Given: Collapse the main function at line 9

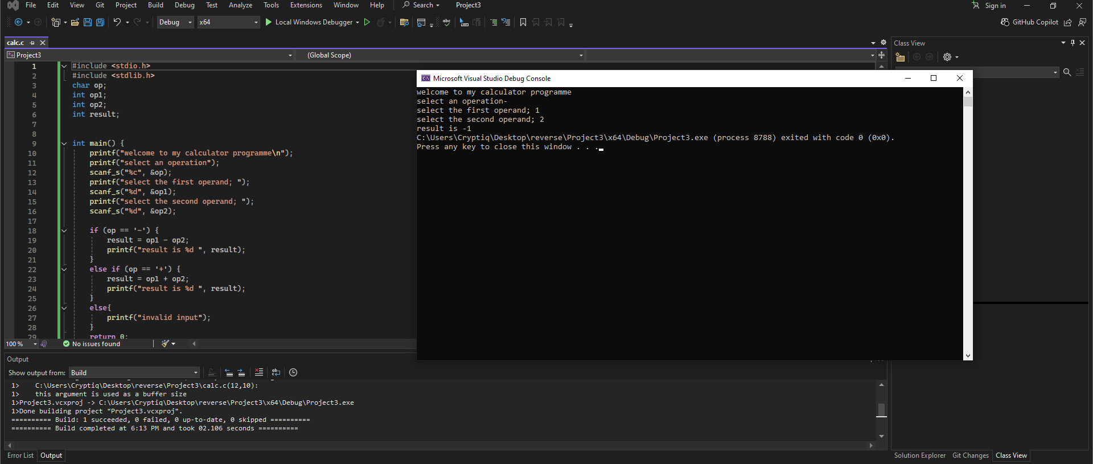Looking at the screenshot, I should click(64, 143).
